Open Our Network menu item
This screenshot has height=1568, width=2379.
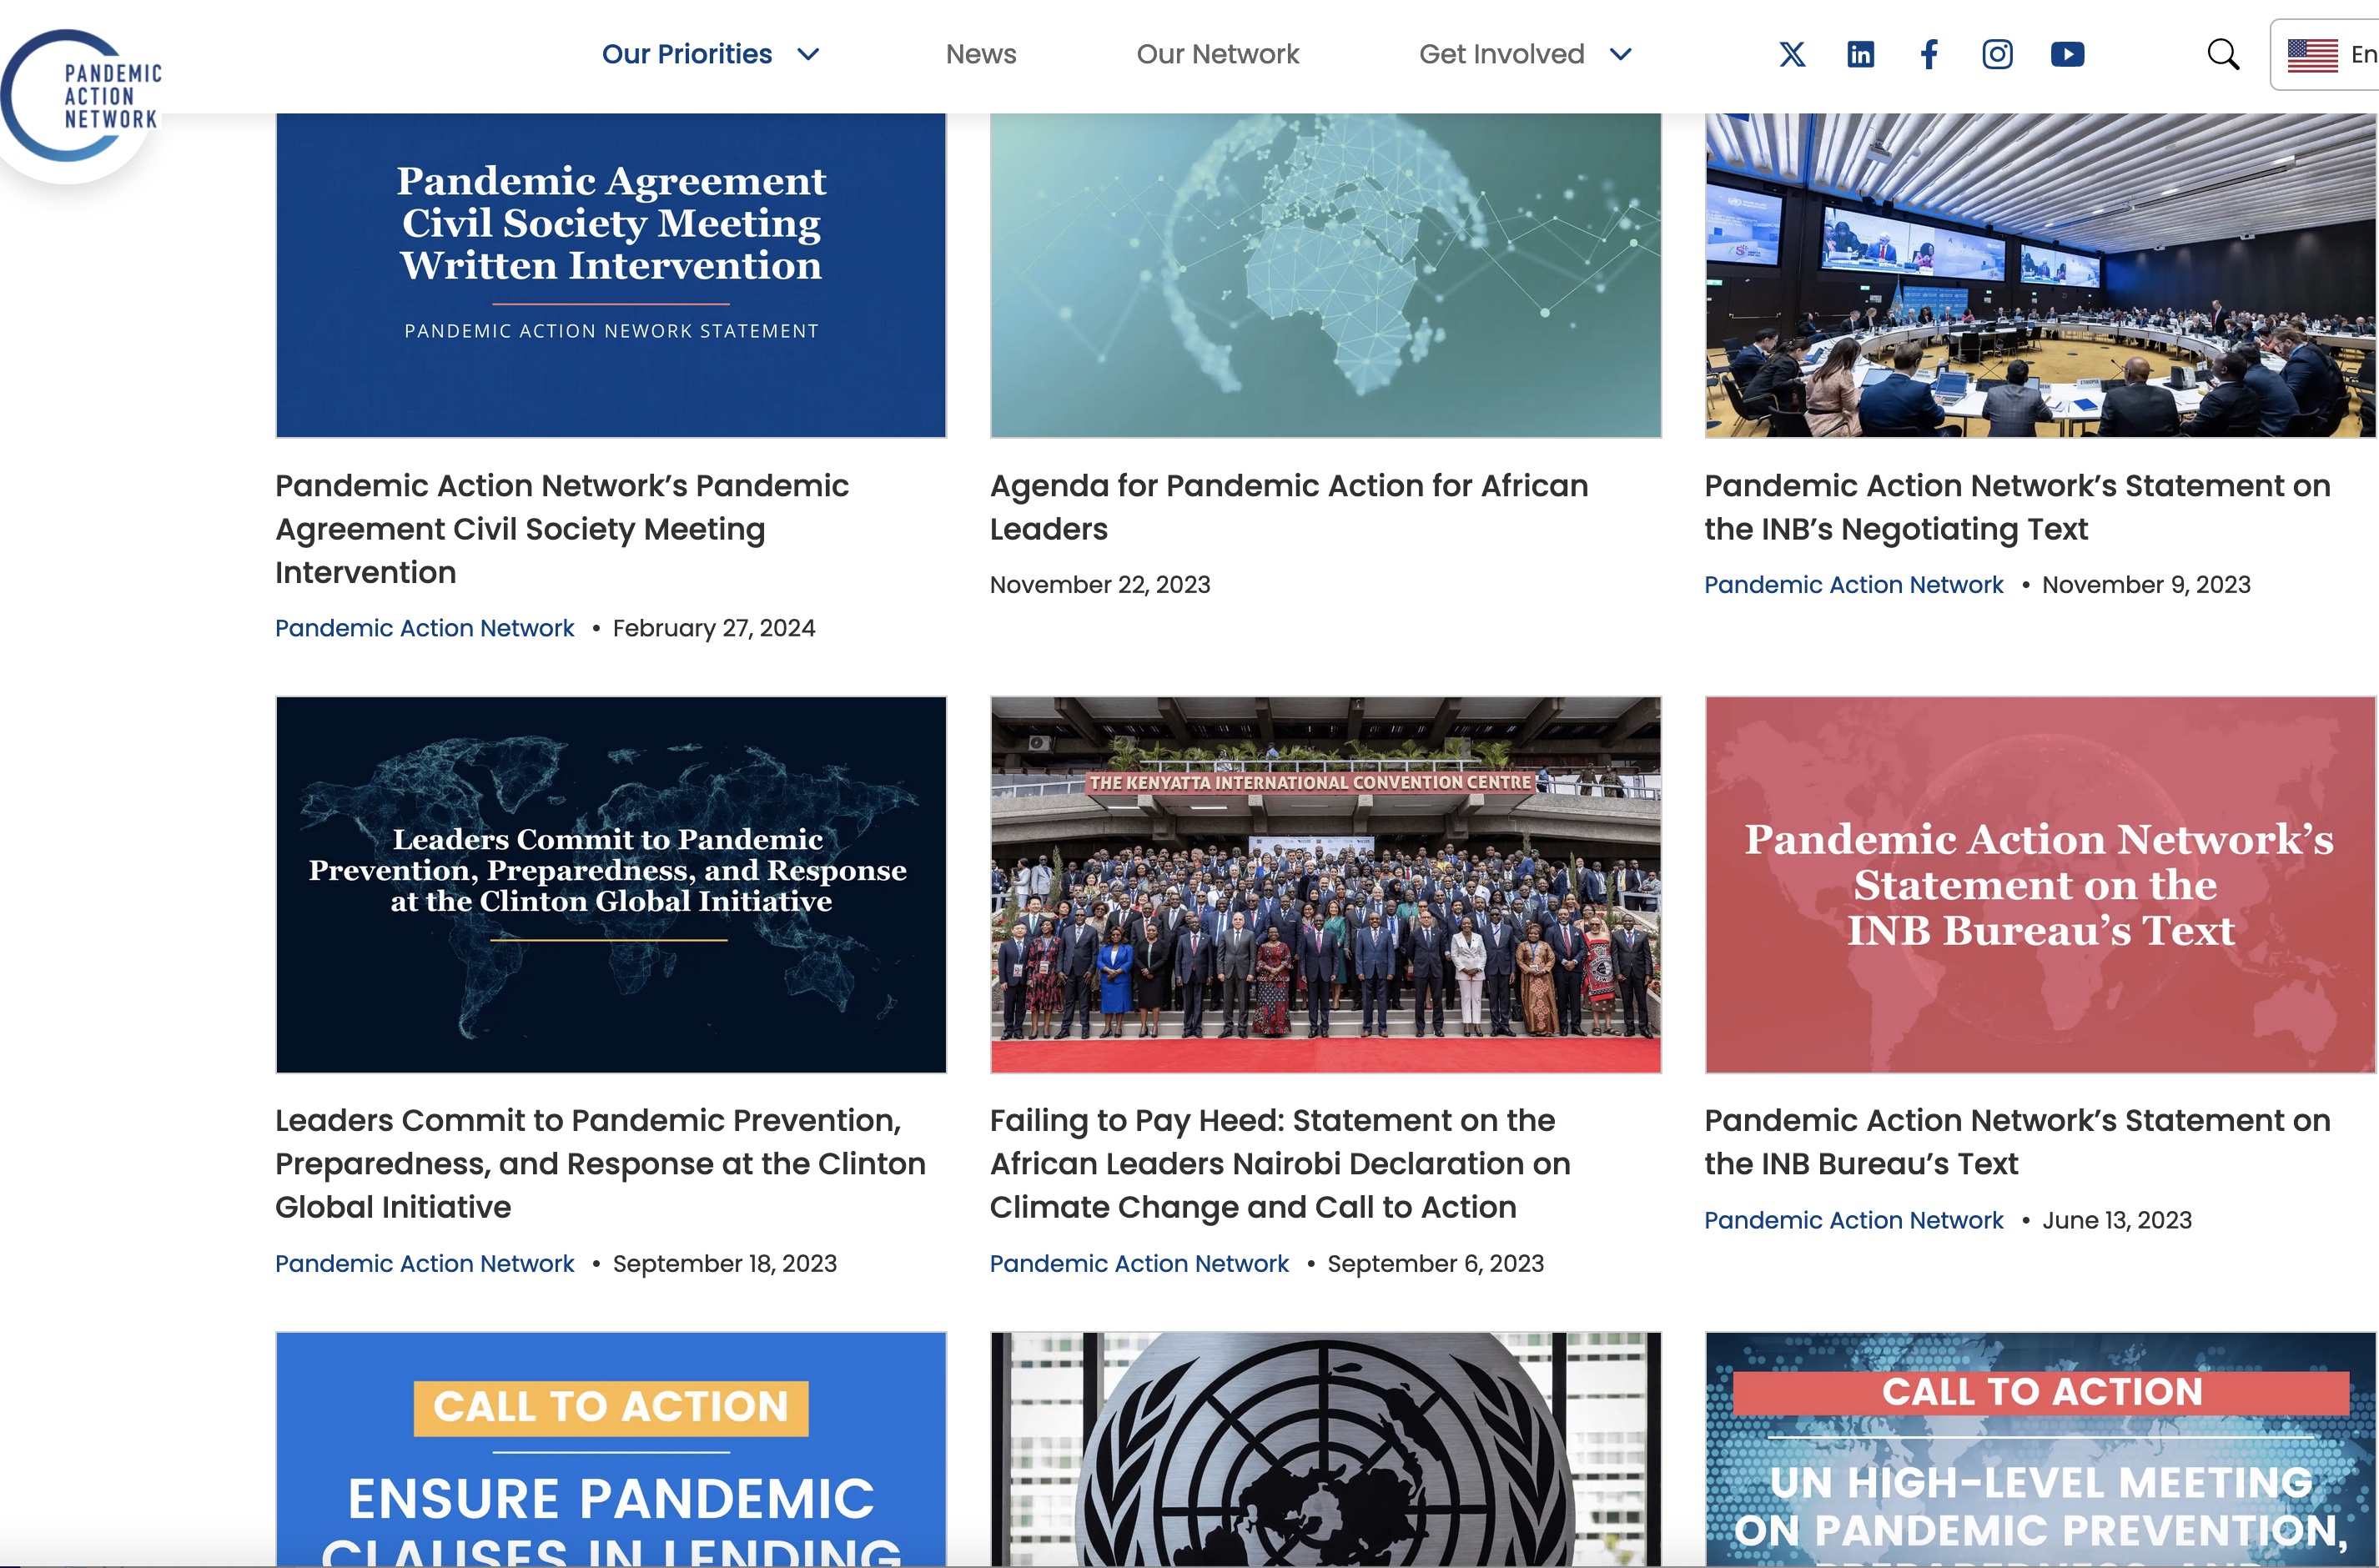(1217, 54)
